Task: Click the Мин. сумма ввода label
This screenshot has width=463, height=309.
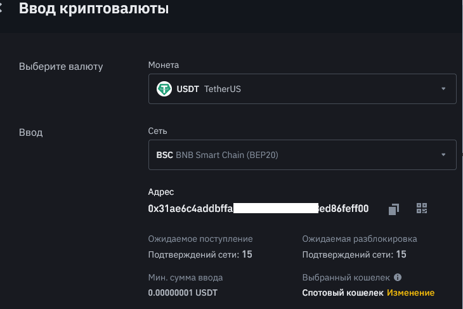Action: tap(185, 277)
